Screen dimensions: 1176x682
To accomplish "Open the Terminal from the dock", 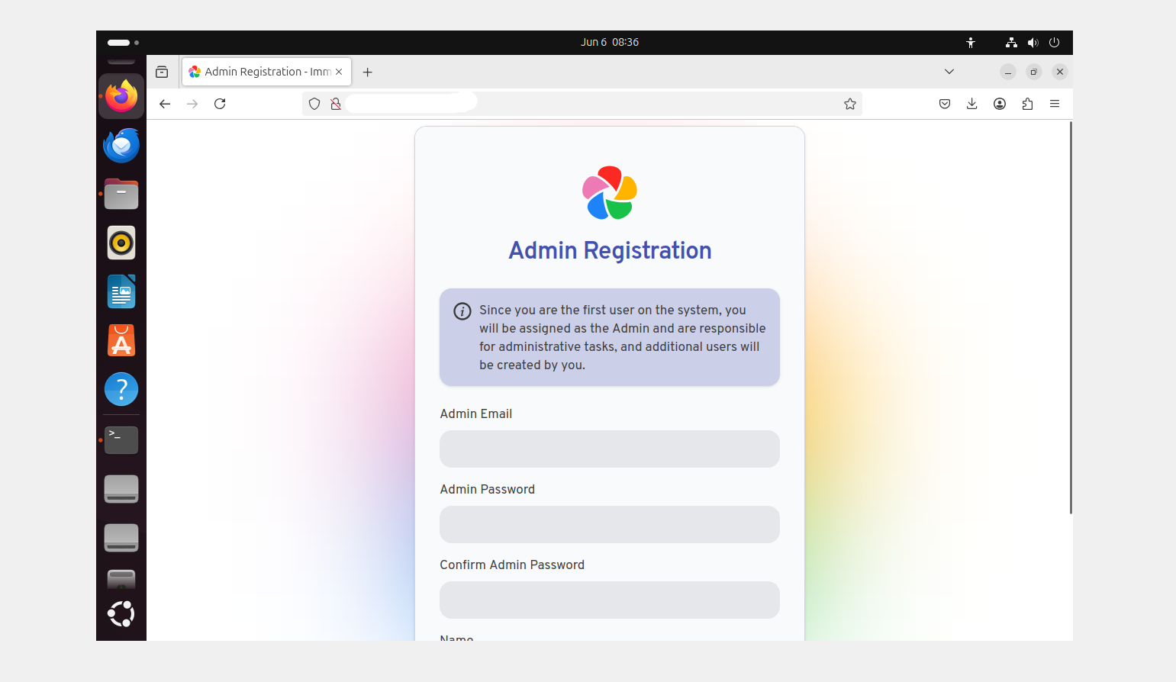I will coord(121,440).
